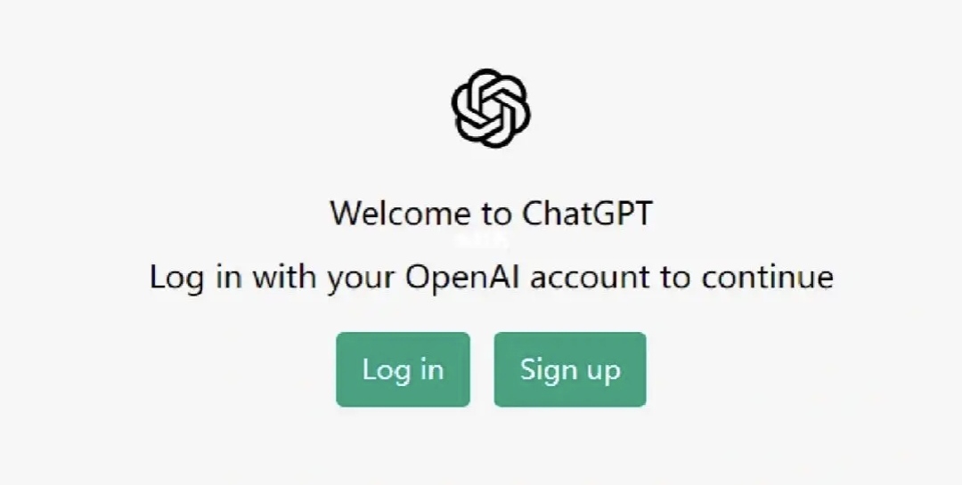Click the Sign up label inside the right button
The image size is (962, 485).
tap(570, 371)
